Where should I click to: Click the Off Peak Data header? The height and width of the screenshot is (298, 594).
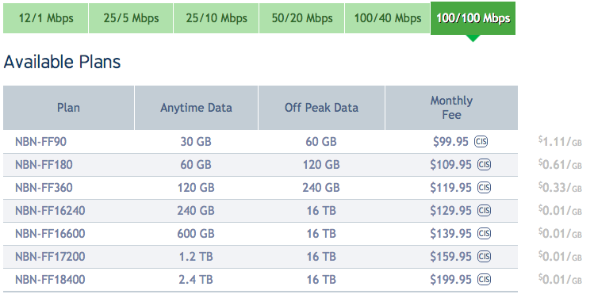pos(321,108)
